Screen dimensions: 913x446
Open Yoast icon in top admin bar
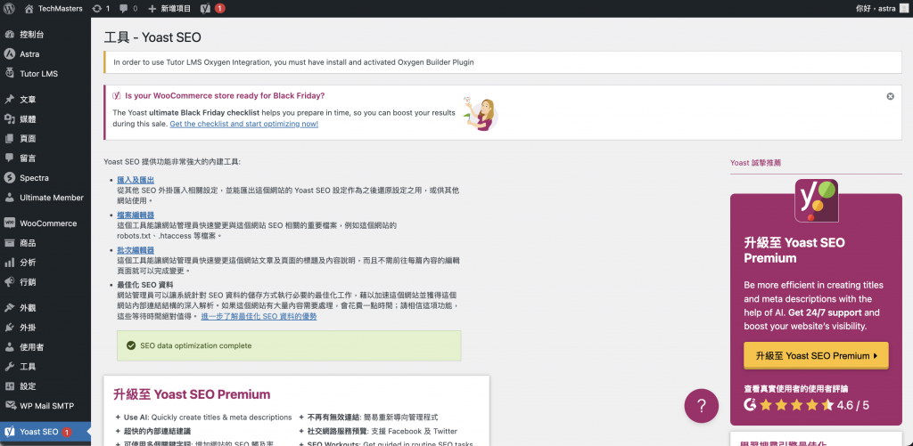[x=206, y=8]
